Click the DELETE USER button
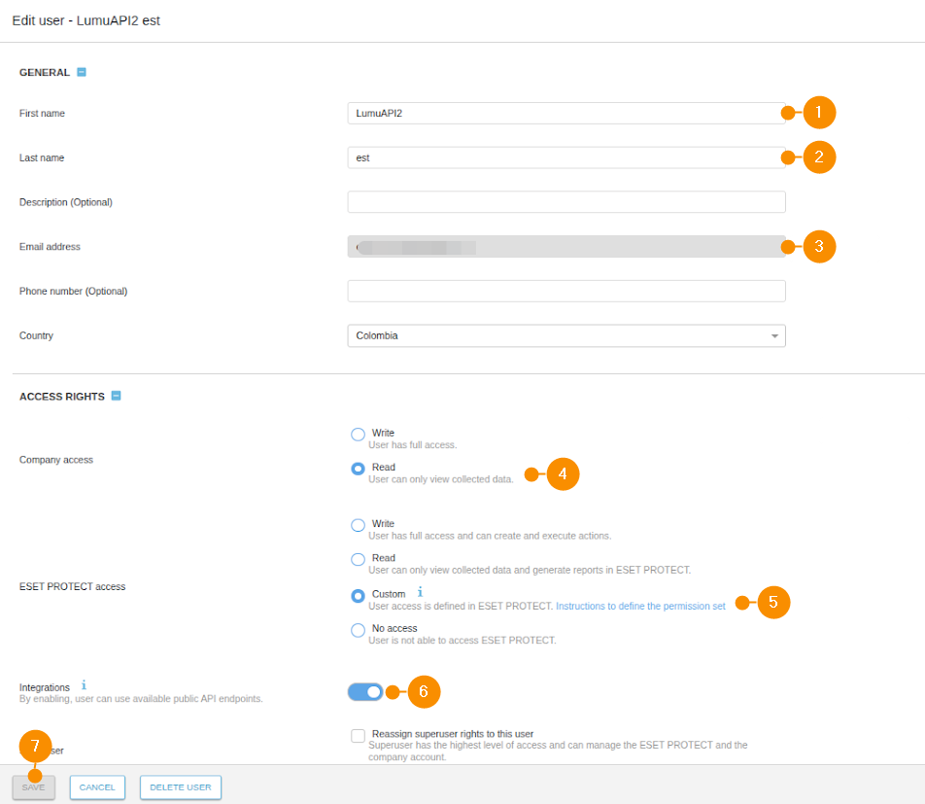925x804 pixels. pyautogui.click(x=181, y=787)
